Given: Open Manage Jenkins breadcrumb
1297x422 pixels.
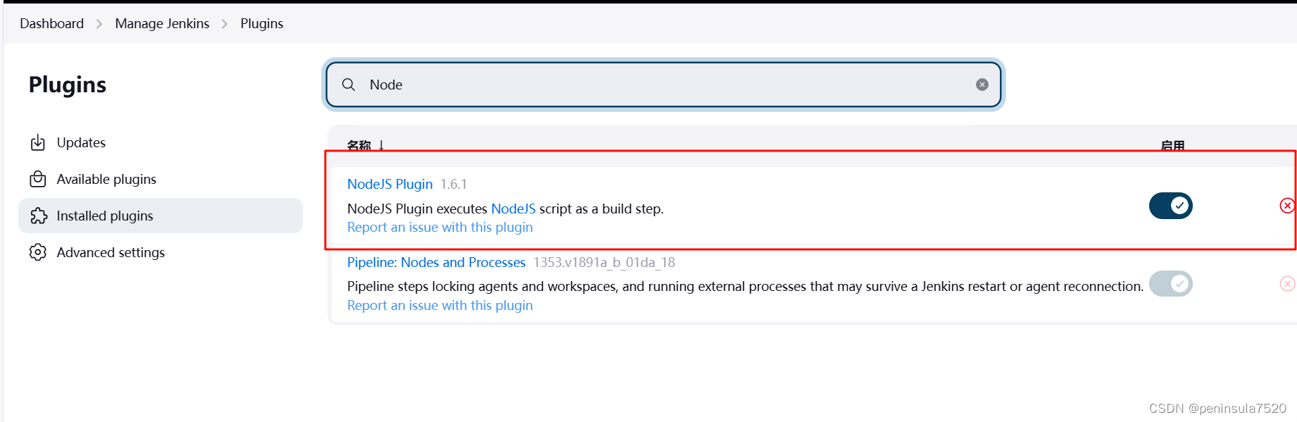Looking at the screenshot, I should (x=162, y=24).
